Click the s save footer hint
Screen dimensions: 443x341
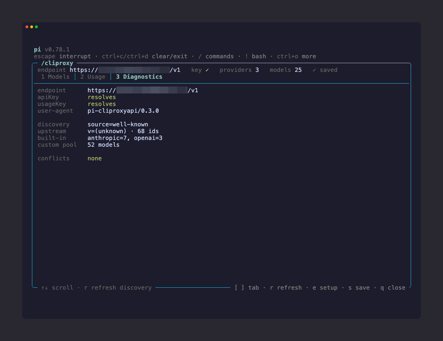pyautogui.click(x=359, y=288)
